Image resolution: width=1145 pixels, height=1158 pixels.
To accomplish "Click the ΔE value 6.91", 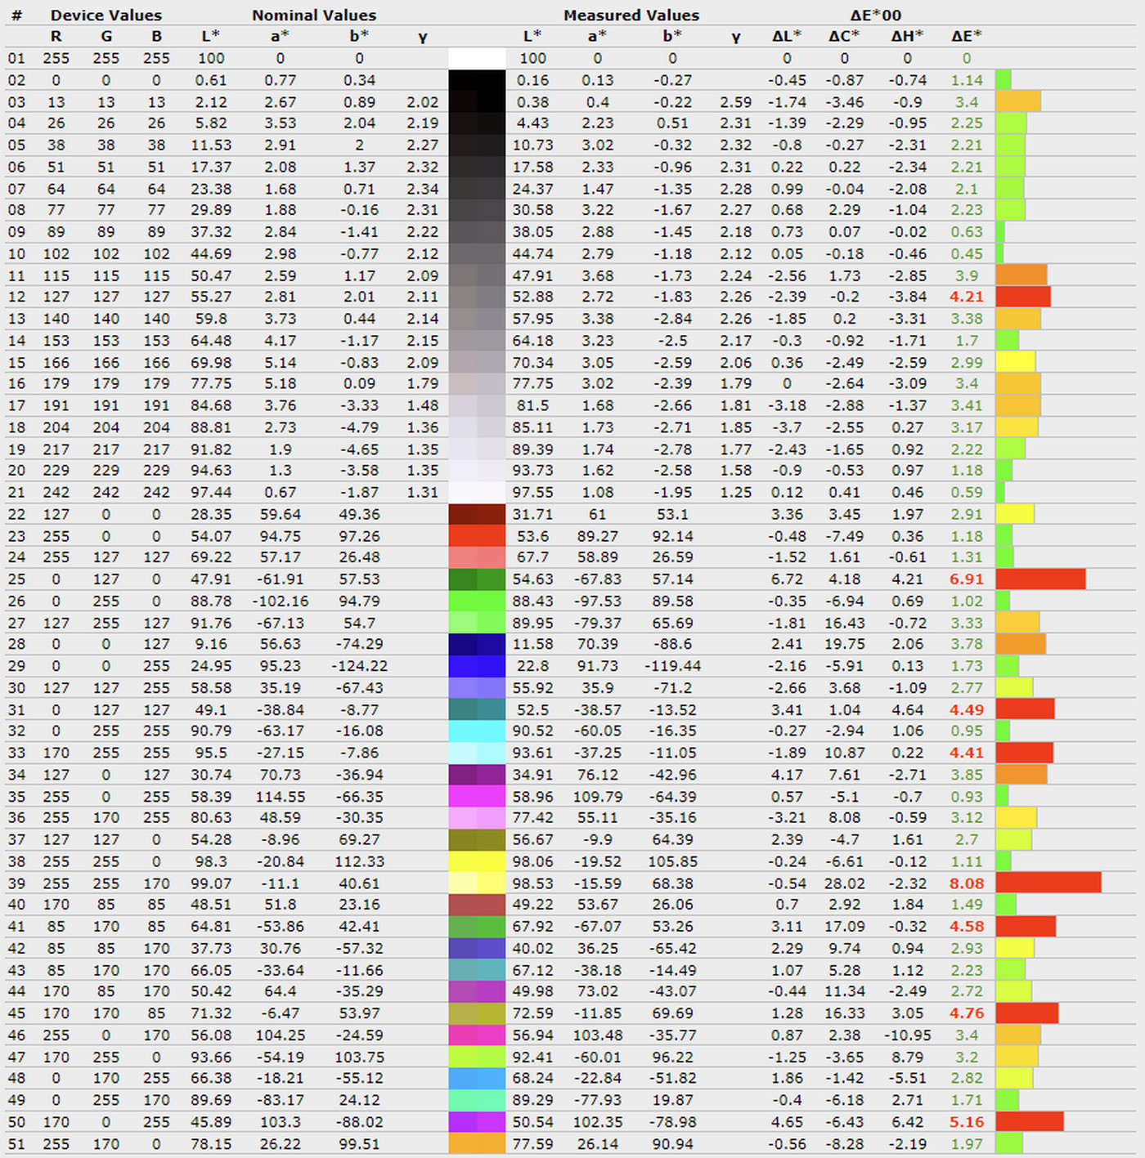I will [x=967, y=579].
